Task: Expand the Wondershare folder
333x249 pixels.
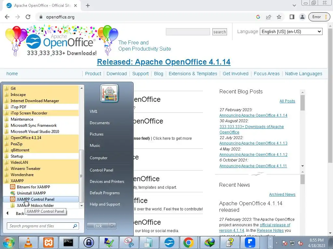Action: tap(41, 175)
